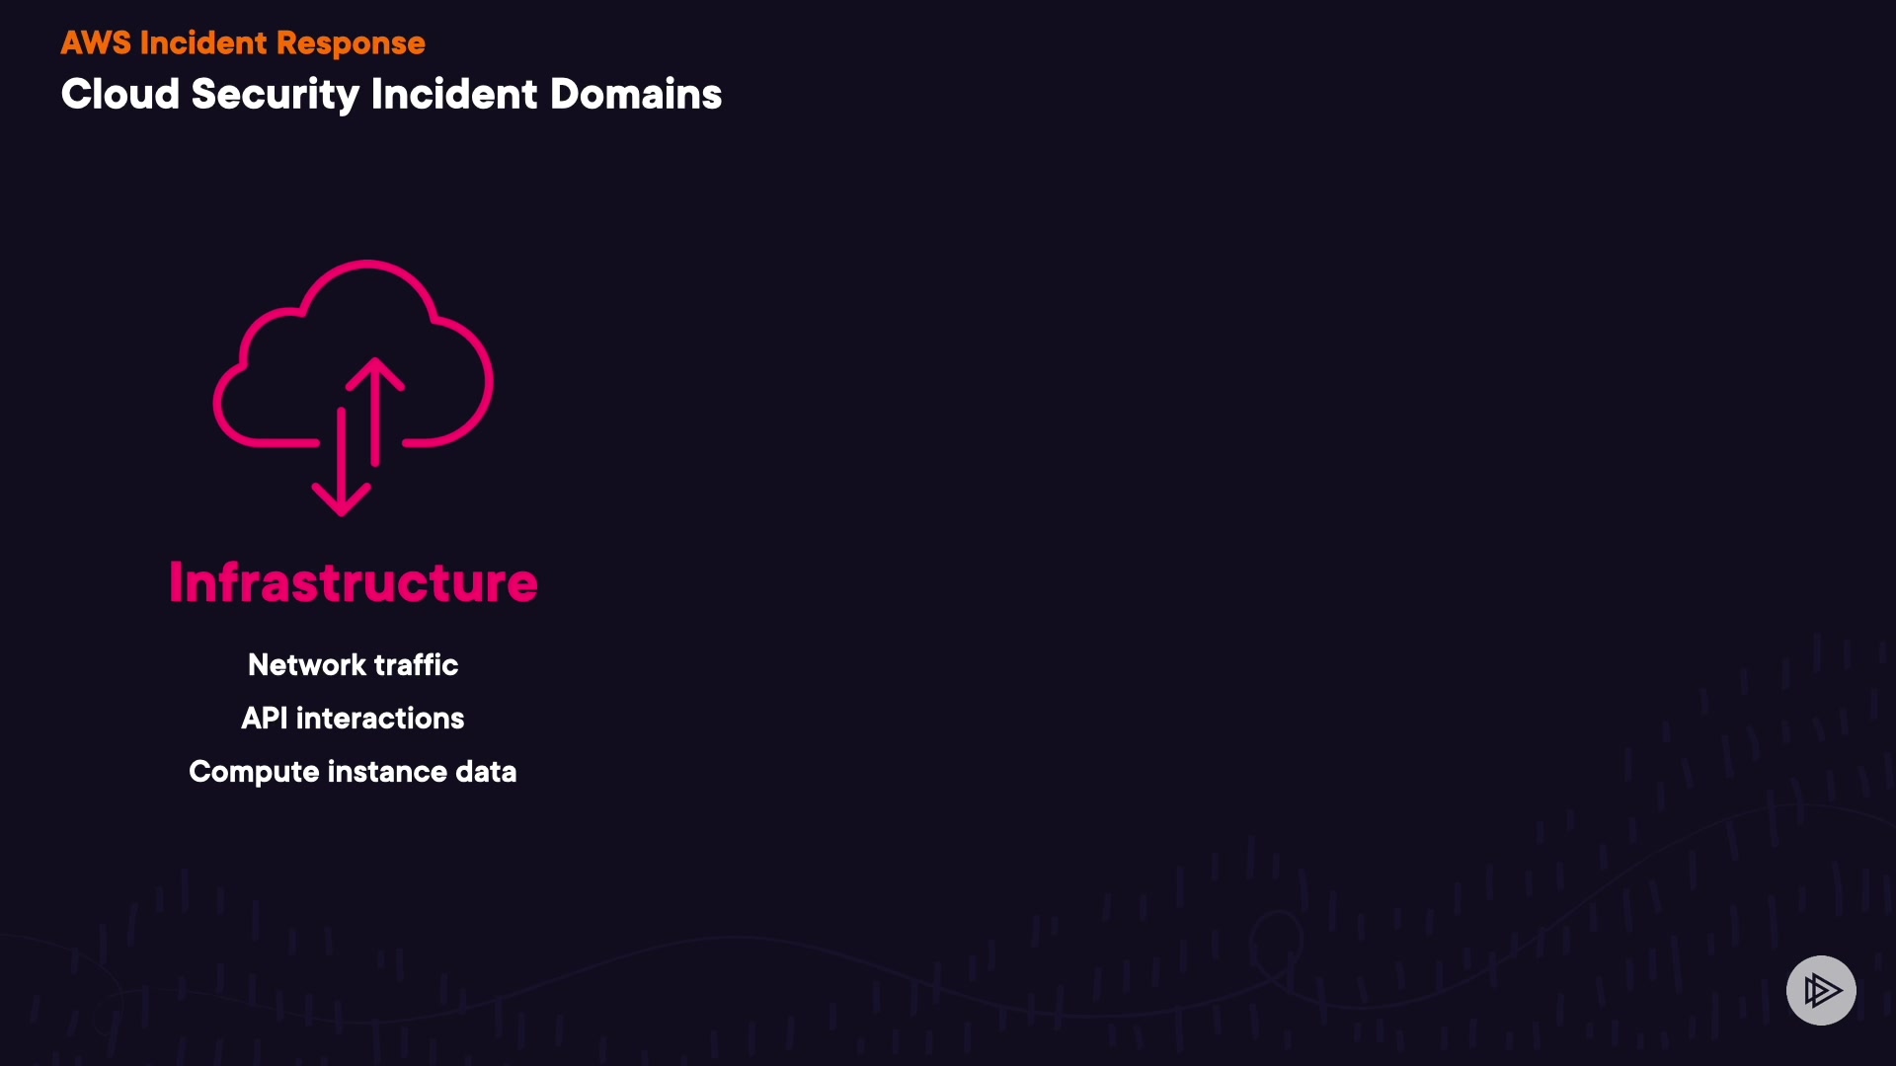Select the 'AWS Incident Response' orange subtitle

243,43
